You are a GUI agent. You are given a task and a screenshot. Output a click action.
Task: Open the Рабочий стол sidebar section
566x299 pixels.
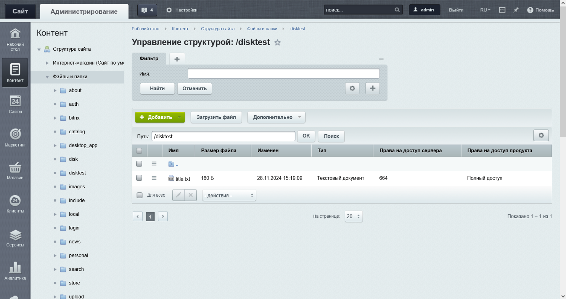(15, 40)
